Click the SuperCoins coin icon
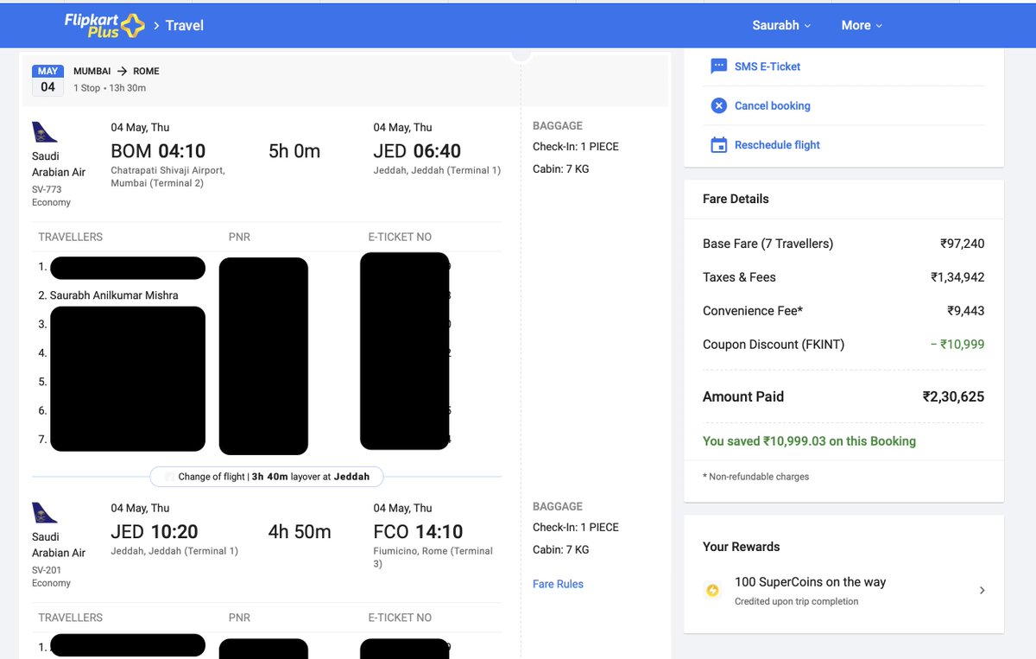Viewport: 1036px width, 659px height. pyautogui.click(x=712, y=591)
